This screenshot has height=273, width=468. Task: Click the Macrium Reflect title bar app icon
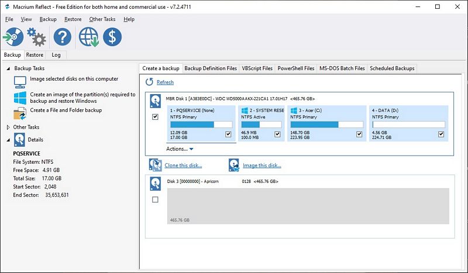point(7,6)
